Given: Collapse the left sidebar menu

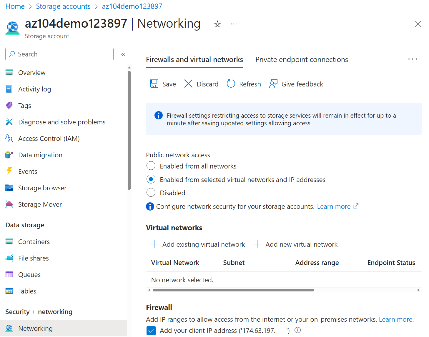Looking at the screenshot, I should [123, 54].
